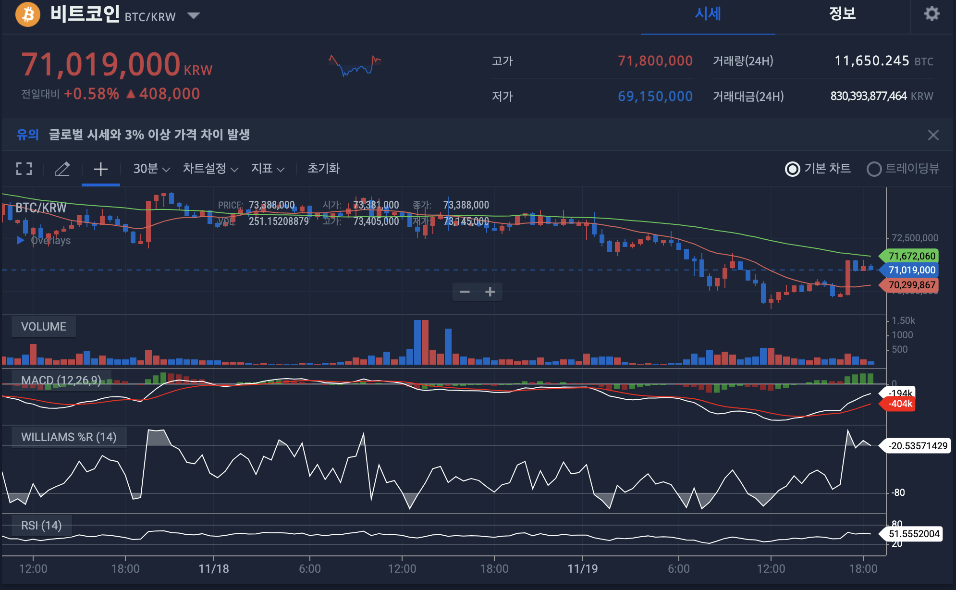The width and height of the screenshot is (956, 590).
Task: Open the 30분 interval dropdown
Action: click(151, 169)
